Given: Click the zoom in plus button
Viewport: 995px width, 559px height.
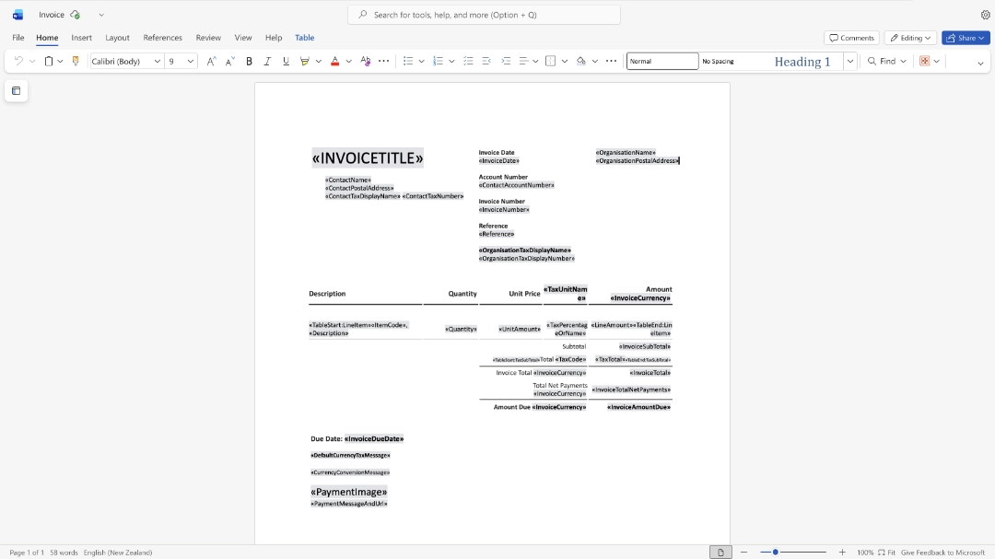Looking at the screenshot, I should coord(842,552).
